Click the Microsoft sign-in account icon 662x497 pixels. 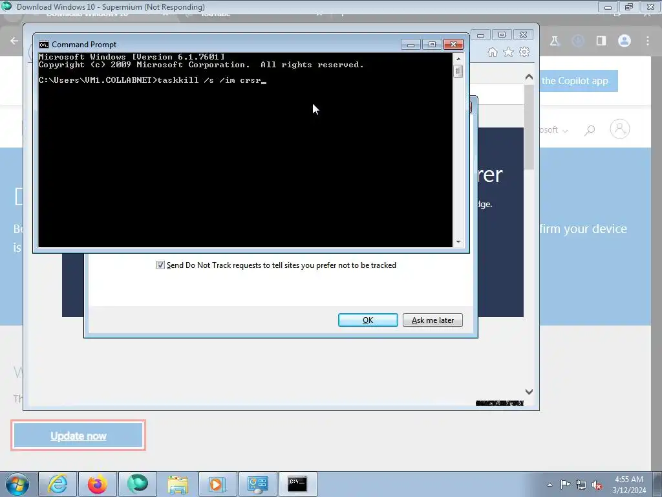click(x=620, y=129)
